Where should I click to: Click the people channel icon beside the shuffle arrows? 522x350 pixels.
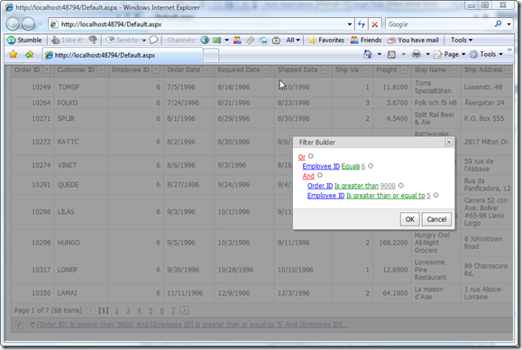coord(237,41)
